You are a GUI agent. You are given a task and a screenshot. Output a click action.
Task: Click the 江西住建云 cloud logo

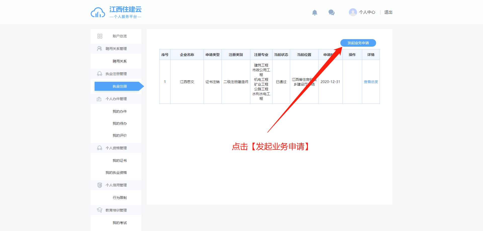click(x=98, y=13)
